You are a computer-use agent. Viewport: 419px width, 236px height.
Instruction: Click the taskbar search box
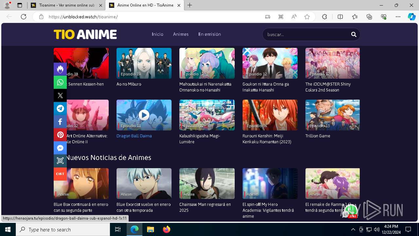pos(63,229)
